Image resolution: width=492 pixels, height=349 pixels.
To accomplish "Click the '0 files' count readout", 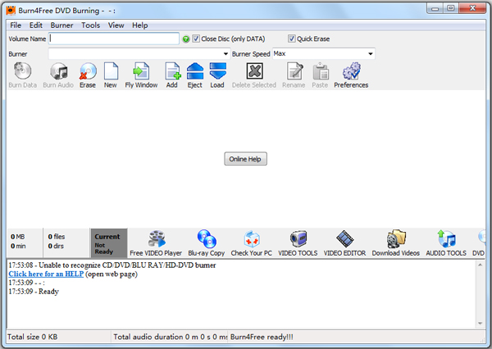I will [x=57, y=237].
